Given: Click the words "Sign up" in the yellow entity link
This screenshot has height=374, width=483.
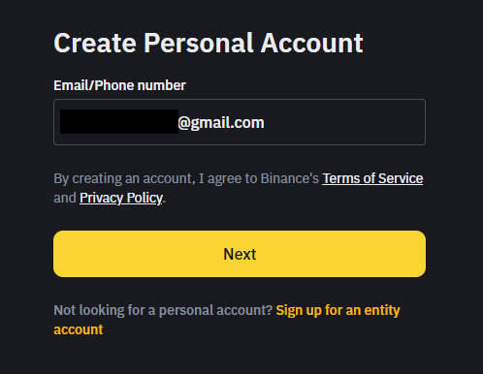Looking at the screenshot, I should click(x=299, y=310).
